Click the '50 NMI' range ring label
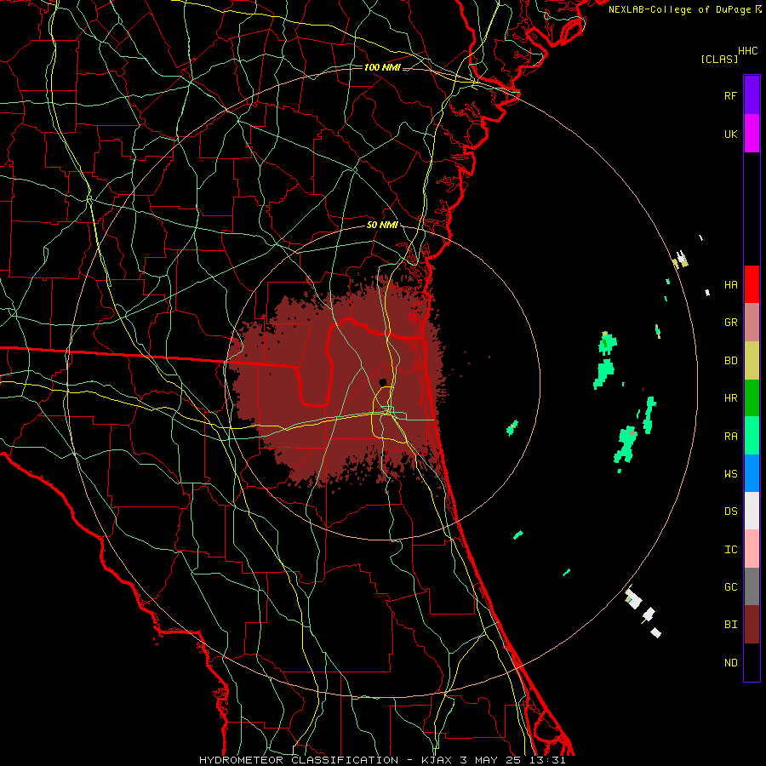The width and height of the screenshot is (766, 766). tap(382, 225)
